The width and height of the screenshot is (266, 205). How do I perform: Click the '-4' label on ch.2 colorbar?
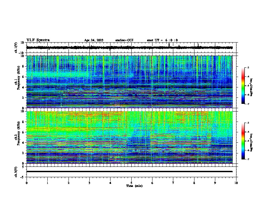click(x=248, y=132)
